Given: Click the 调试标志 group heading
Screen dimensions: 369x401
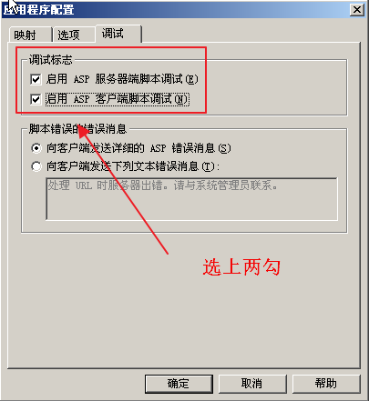Looking at the screenshot, I should pyautogui.click(x=51, y=60).
